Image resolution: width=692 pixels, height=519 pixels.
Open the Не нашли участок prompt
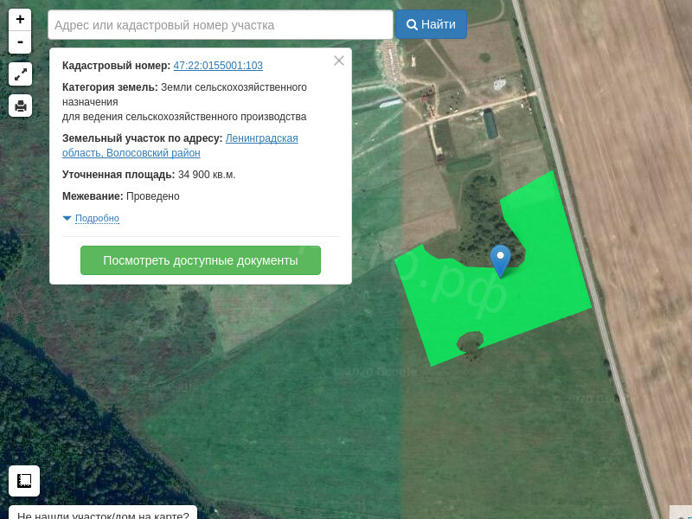click(x=103, y=513)
